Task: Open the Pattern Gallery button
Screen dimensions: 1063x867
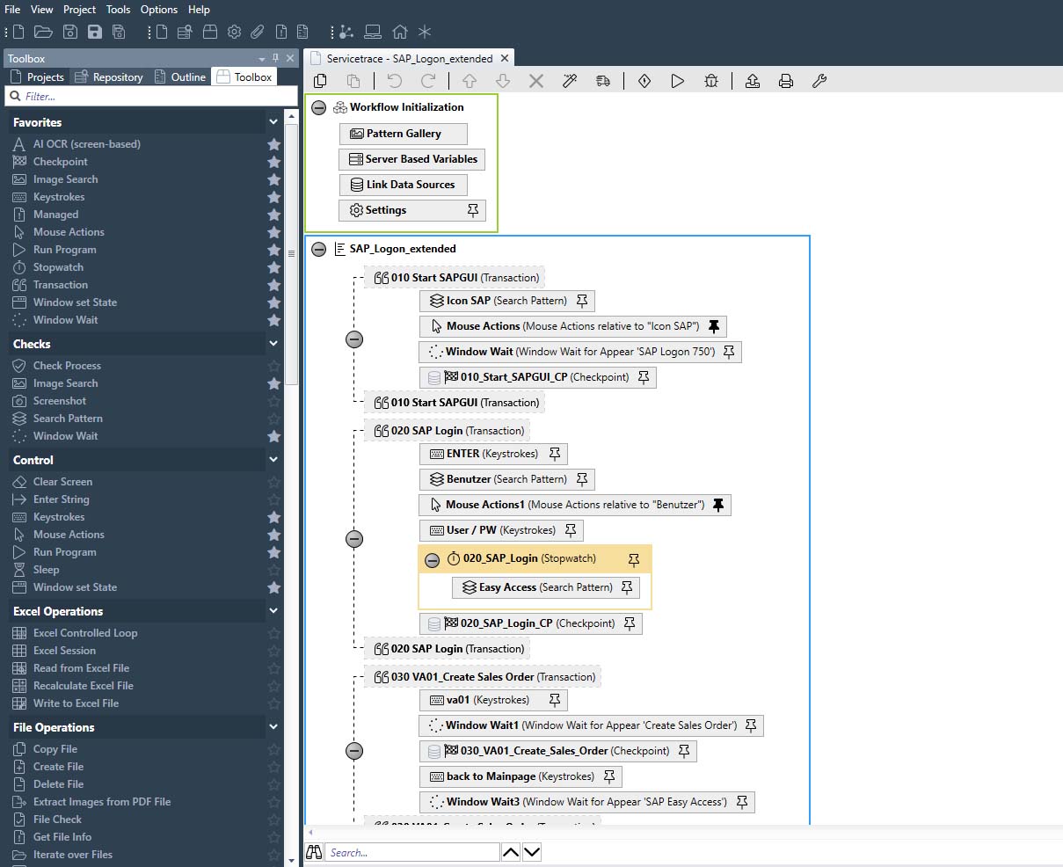Action: pyautogui.click(x=403, y=134)
